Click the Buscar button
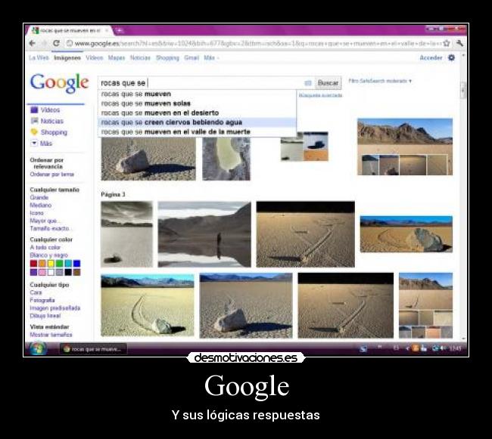Image resolution: width=492 pixels, height=439 pixels. [x=328, y=83]
